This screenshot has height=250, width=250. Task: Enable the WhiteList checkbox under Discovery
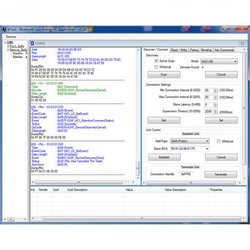click(x=156, y=67)
